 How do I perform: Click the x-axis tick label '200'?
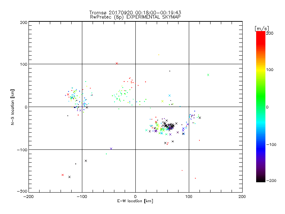[242, 197]
